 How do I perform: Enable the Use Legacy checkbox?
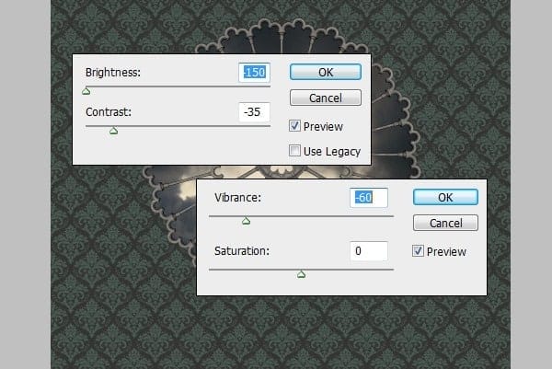295,151
